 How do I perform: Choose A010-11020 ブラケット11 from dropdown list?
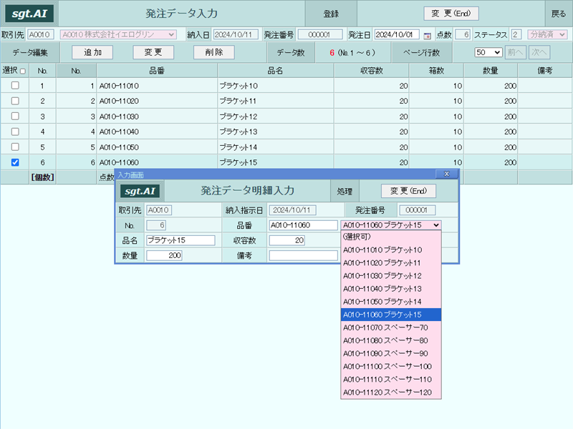point(390,262)
